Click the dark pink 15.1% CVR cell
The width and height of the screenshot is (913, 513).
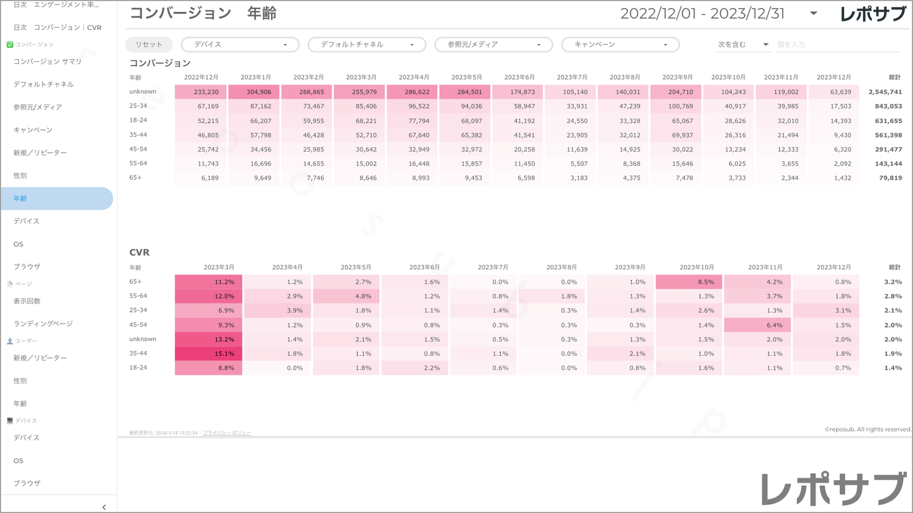pyautogui.click(x=209, y=353)
